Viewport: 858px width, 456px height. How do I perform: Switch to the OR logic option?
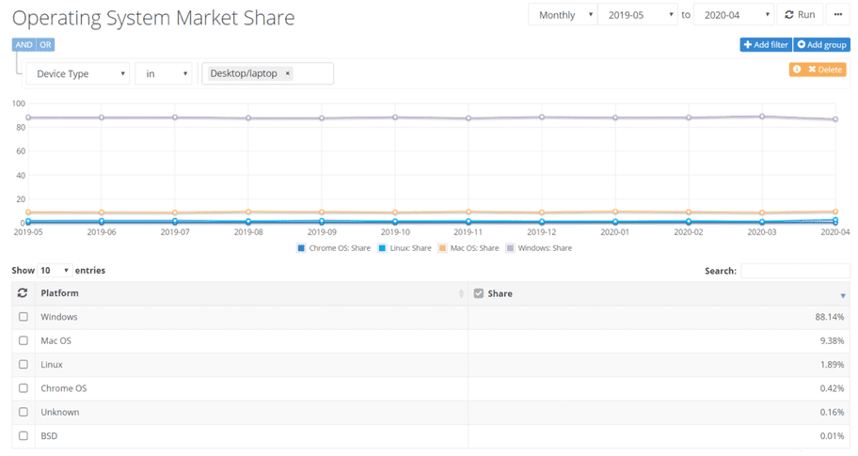coord(45,45)
